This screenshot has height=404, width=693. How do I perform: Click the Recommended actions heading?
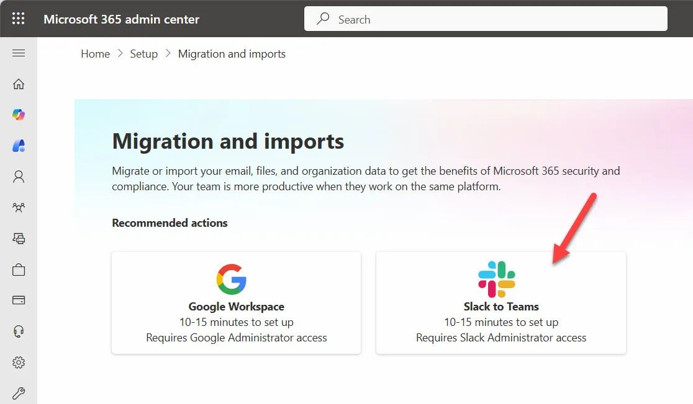tap(170, 222)
